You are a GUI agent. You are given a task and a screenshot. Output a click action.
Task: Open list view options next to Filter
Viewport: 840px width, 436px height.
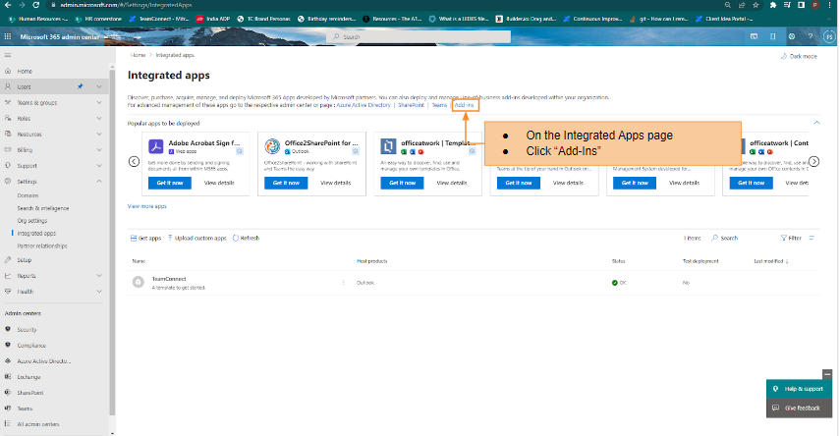812,238
